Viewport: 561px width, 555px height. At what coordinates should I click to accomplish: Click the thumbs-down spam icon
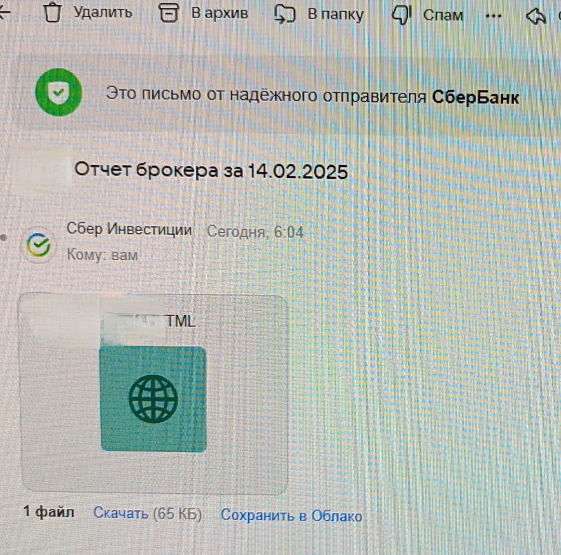pos(402,16)
